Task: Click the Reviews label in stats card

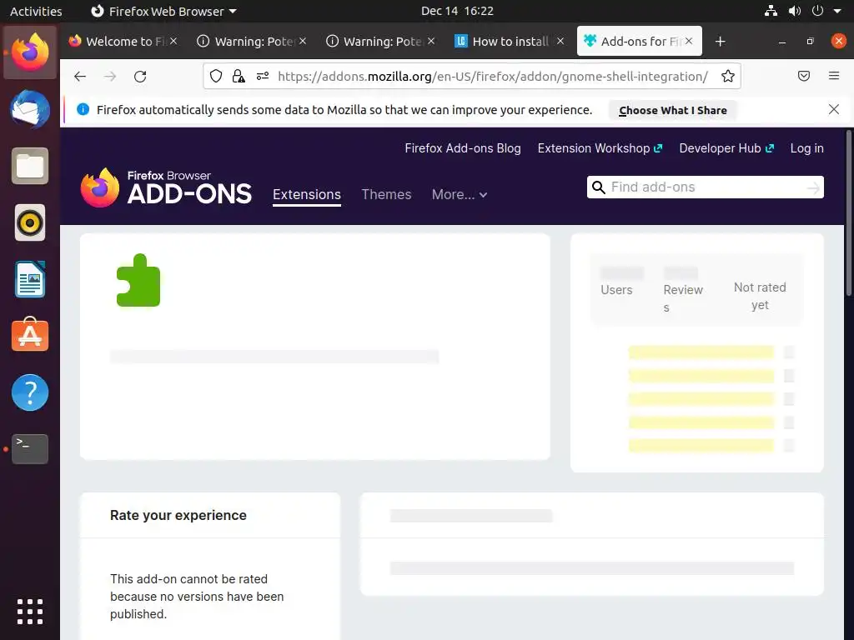Action: click(x=683, y=298)
